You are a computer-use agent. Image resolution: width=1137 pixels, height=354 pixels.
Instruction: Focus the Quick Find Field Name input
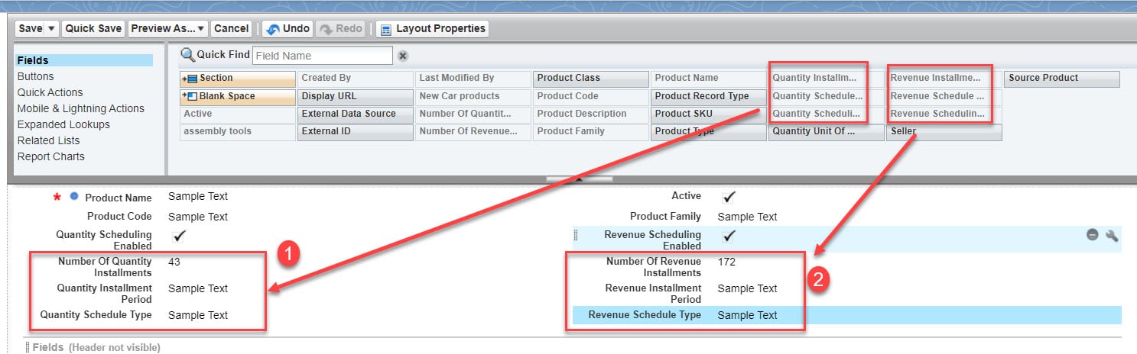click(322, 56)
